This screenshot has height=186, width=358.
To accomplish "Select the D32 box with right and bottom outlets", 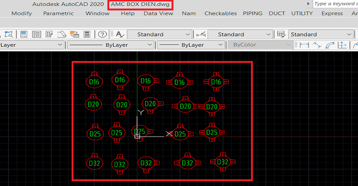I will [148, 164].
